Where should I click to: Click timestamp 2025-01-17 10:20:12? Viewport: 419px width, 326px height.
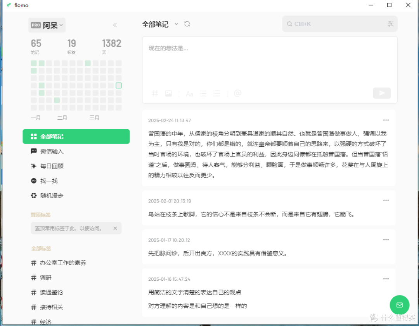(x=169, y=240)
